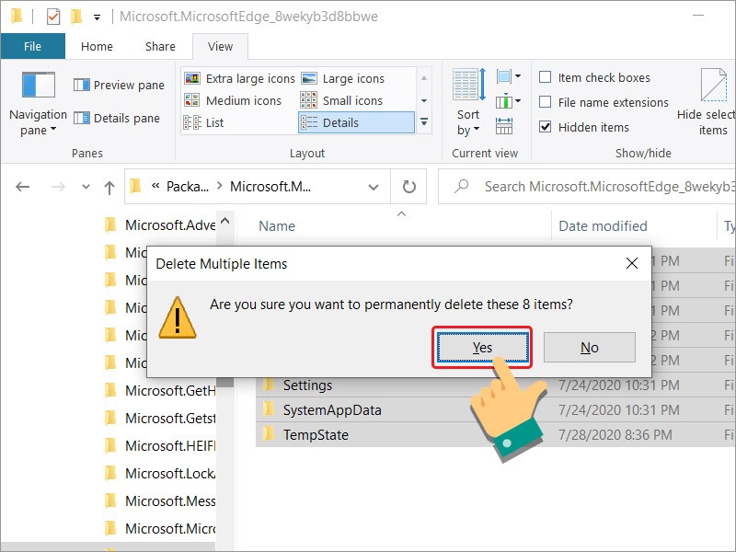The height and width of the screenshot is (552, 736).
Task: Click the window folder icon in title bar
Action: click(x=17, y=17)
